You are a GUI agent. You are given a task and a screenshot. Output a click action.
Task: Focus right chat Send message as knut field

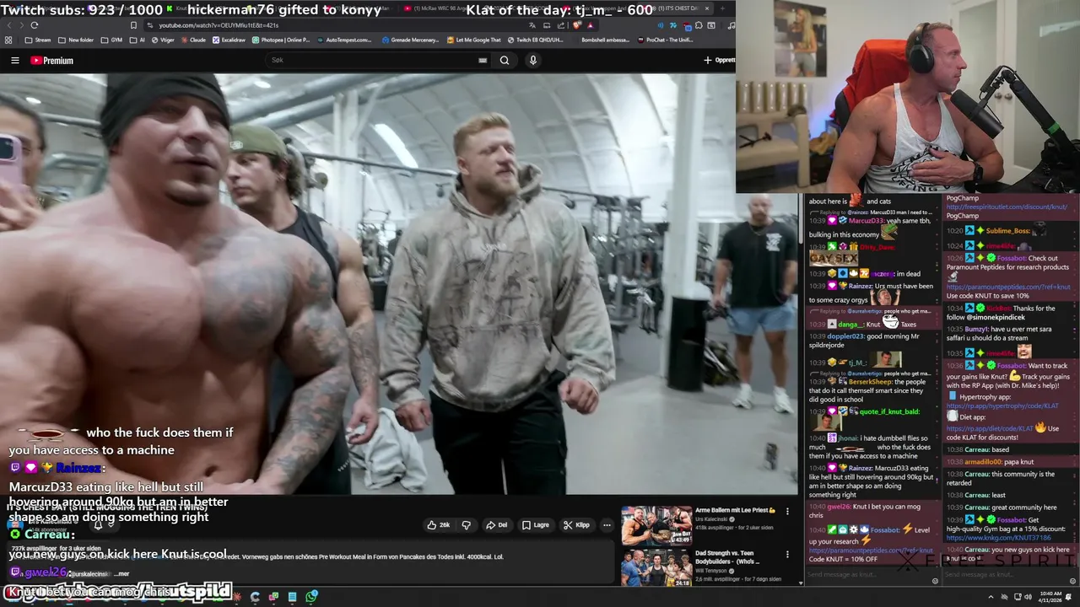coord(1002,575)
